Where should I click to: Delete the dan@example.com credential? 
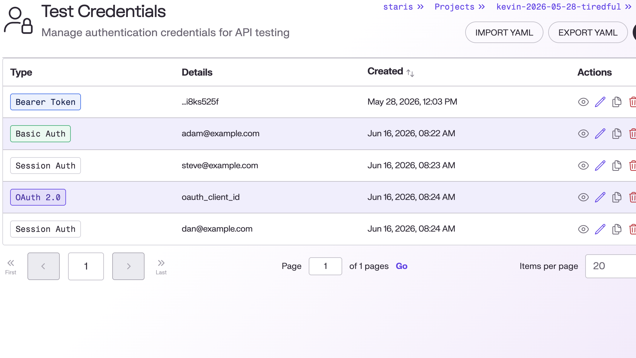633,229
